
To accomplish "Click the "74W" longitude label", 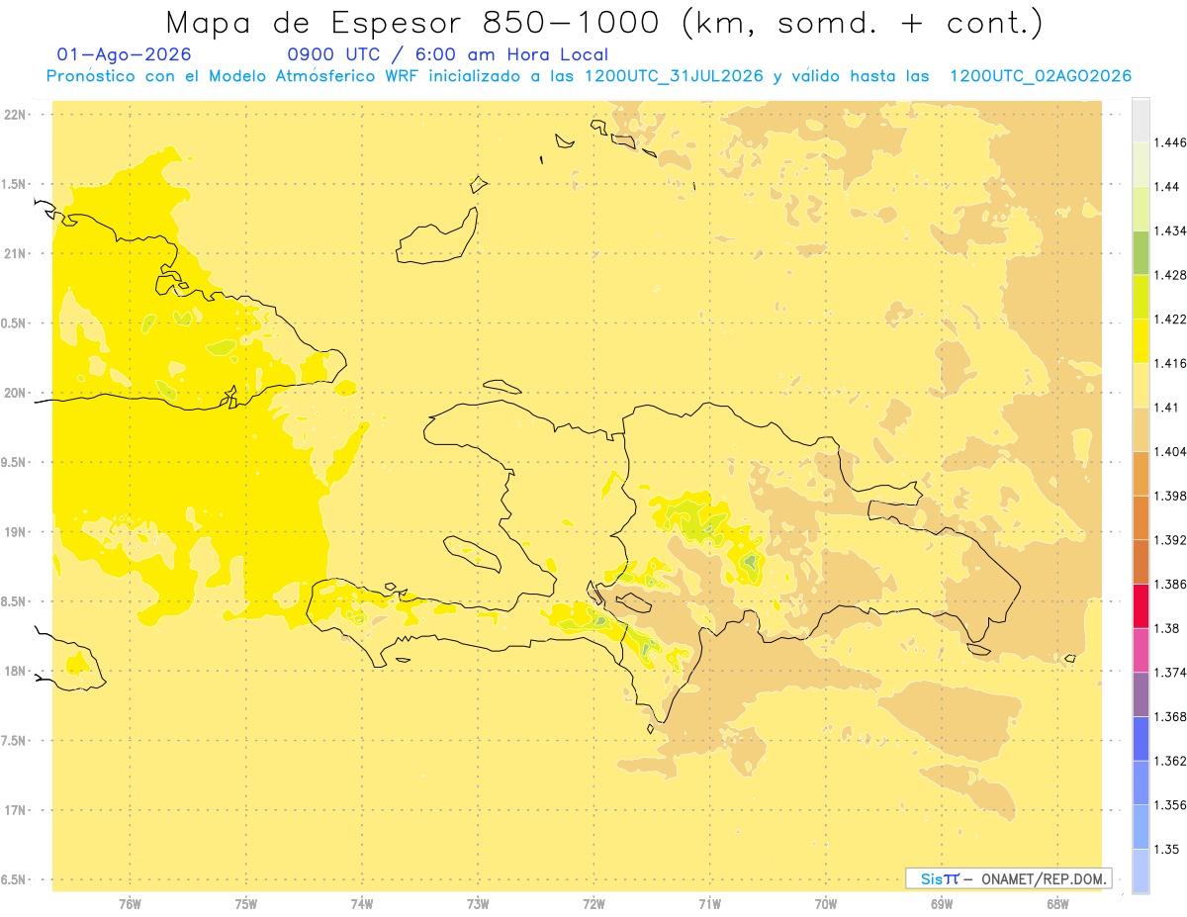I will (x=361, y=903).
